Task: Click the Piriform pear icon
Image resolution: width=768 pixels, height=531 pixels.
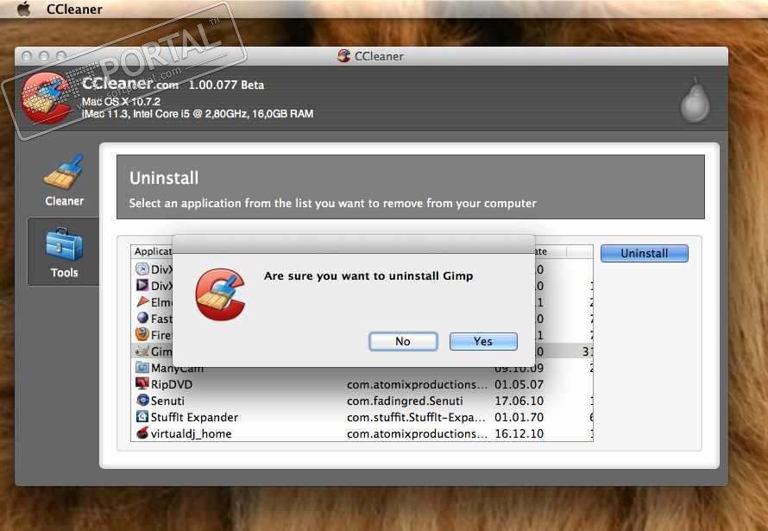Action: tap(695, 100)
